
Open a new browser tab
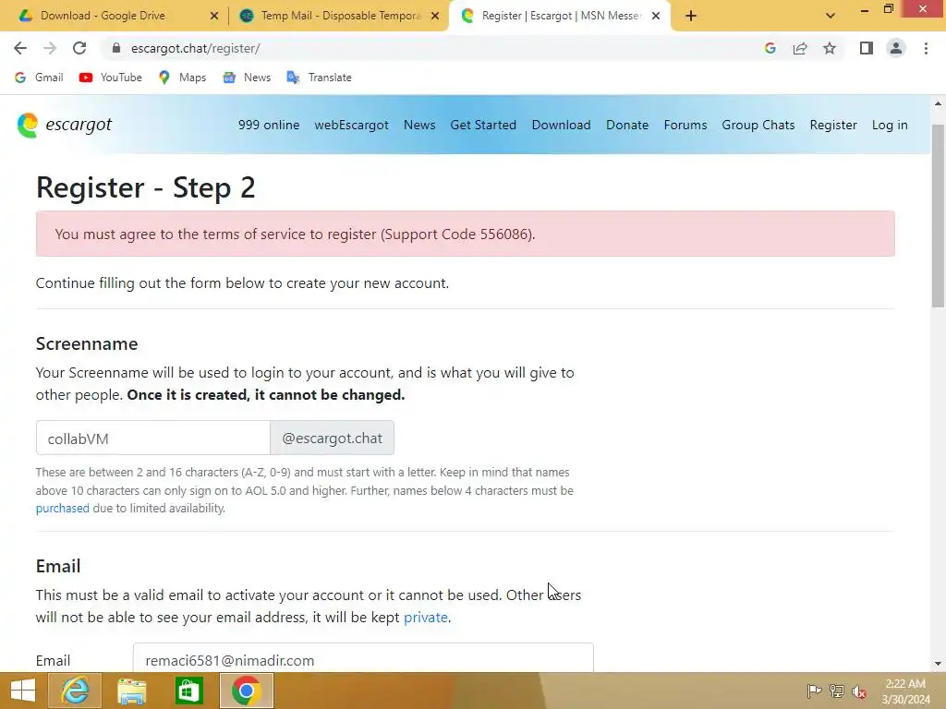point(691,16)
